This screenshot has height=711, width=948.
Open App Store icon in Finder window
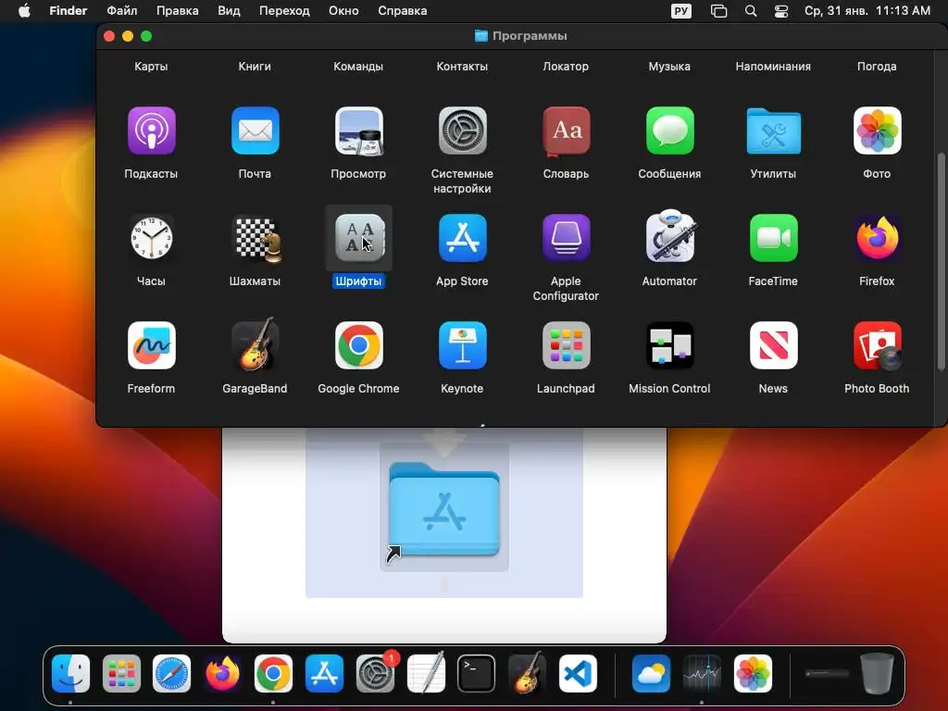462,238
